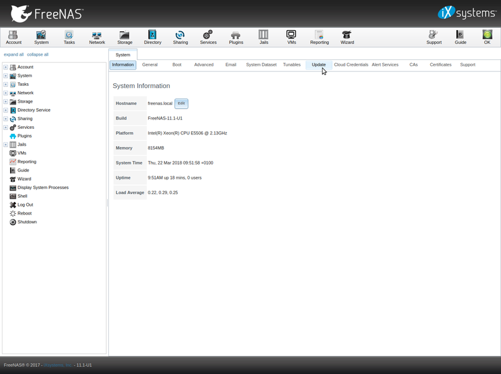Click Reboot in the sidebar
This screenshot has width=501, height=374.
pos(24,213)
